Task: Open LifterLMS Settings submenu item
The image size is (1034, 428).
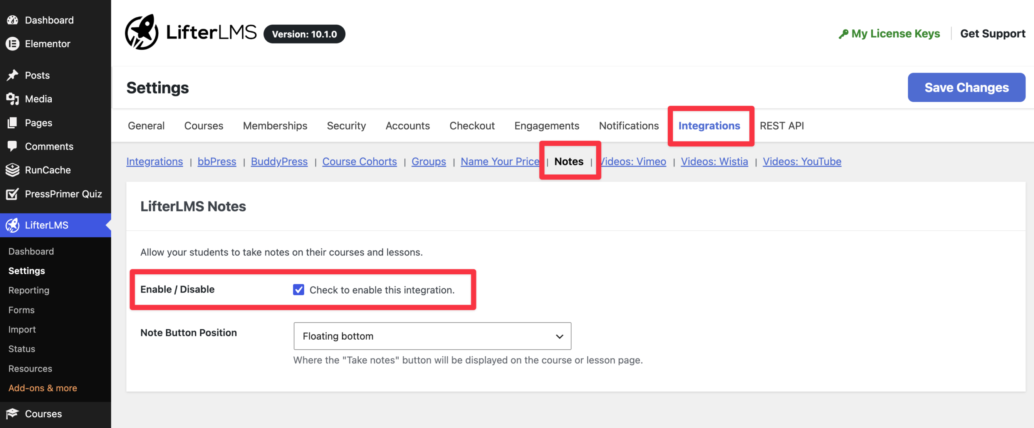Action: (27, 270)
